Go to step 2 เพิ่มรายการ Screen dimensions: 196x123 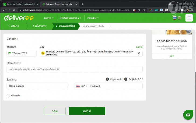(39, 26)
